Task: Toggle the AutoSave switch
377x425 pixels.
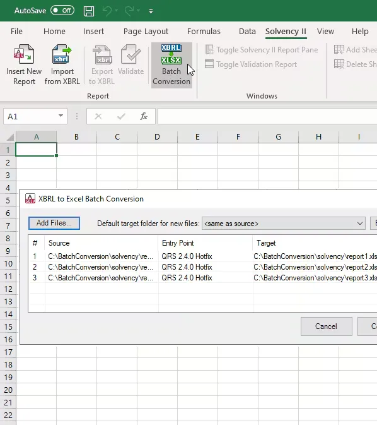Action: [62, 11]
